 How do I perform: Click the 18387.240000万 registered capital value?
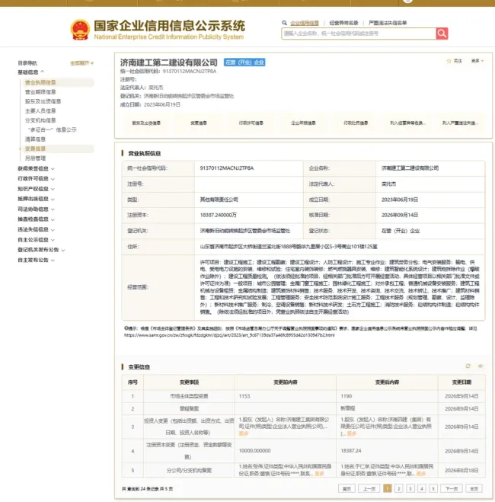[219, 215]
